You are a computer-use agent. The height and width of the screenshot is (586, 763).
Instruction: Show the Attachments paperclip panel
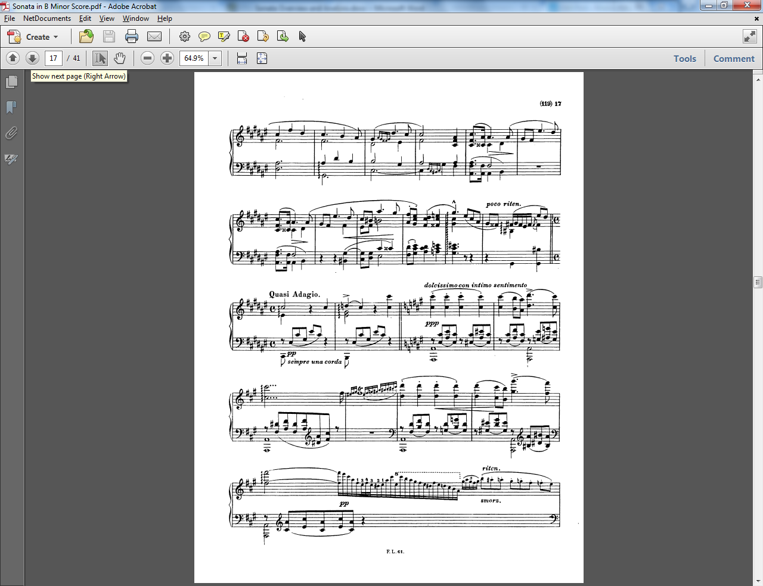point(11,133)
